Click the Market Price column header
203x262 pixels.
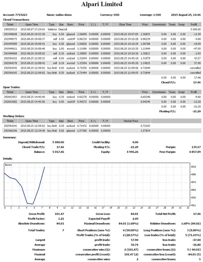coord(131,121)
